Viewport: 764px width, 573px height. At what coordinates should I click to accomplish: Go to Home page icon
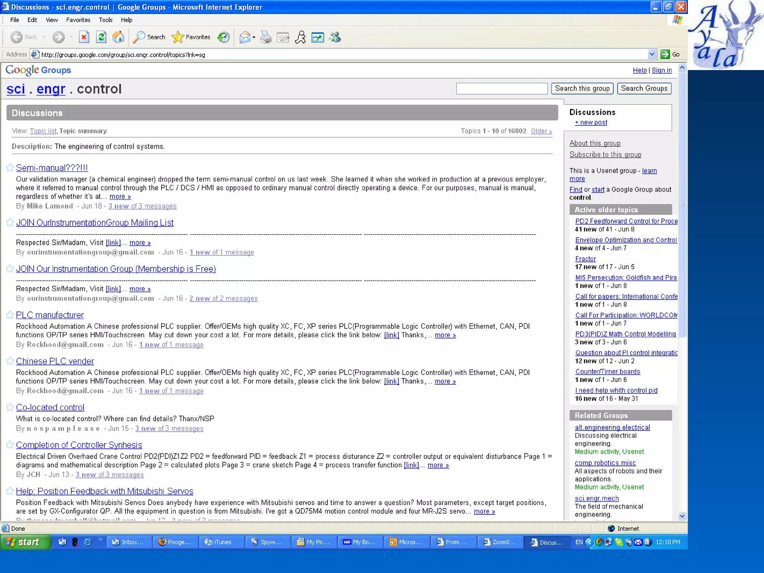[118, 37]
